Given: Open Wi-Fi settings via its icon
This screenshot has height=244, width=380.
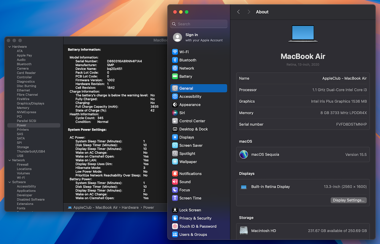Looking at the screenshot, I should pyautogui.click(x=175, y=52).
